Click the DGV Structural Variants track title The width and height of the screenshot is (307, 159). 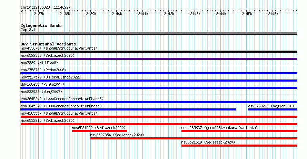pos(48,44)
